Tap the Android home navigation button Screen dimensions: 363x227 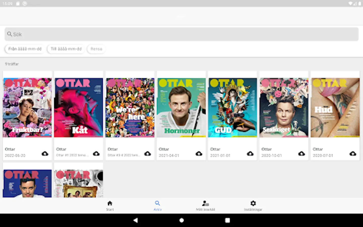[181, 220]
